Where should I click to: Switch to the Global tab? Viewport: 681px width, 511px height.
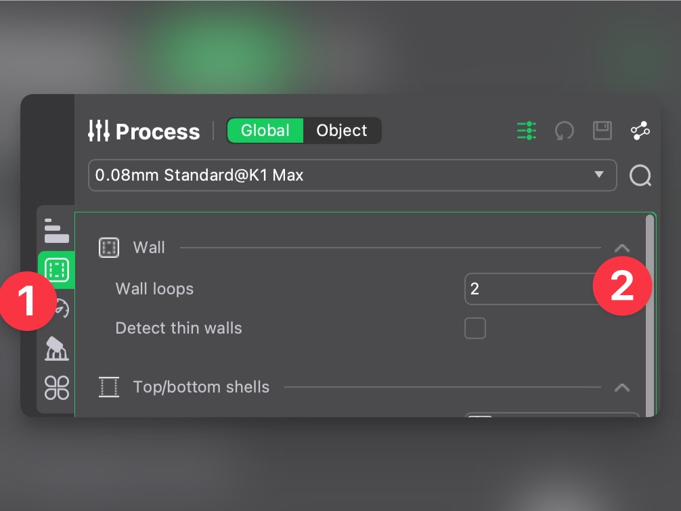coord(265,131)
